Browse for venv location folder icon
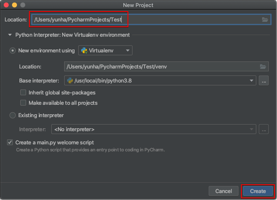 [263, 66]
